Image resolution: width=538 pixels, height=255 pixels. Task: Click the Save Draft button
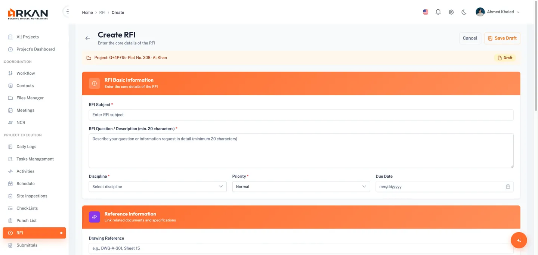click(x=502, y=38)
